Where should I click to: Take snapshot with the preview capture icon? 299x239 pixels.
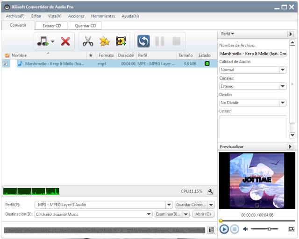(x=291, y=229)
